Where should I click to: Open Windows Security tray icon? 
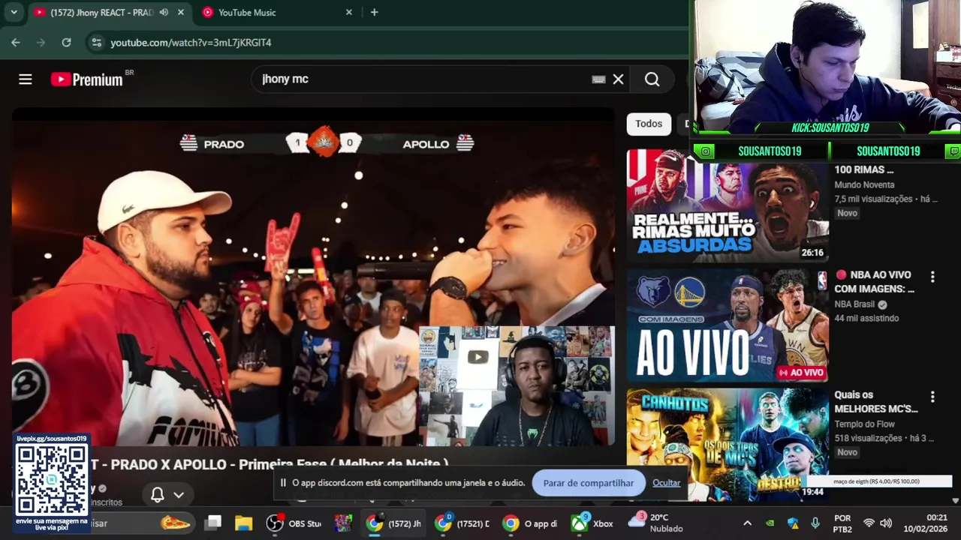[x=793, y=523]
